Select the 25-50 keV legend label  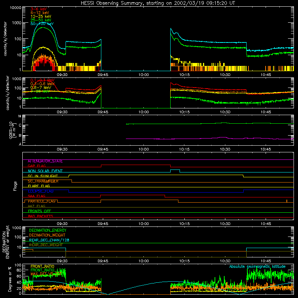click(41, 20)
